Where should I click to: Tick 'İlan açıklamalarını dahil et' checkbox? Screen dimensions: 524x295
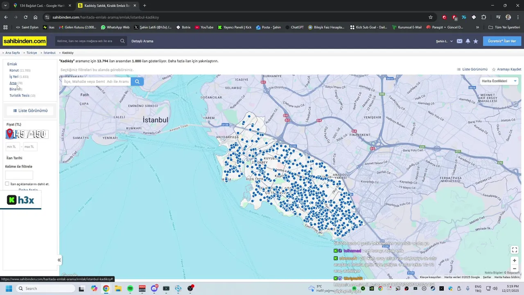click(x=7, y=184)
